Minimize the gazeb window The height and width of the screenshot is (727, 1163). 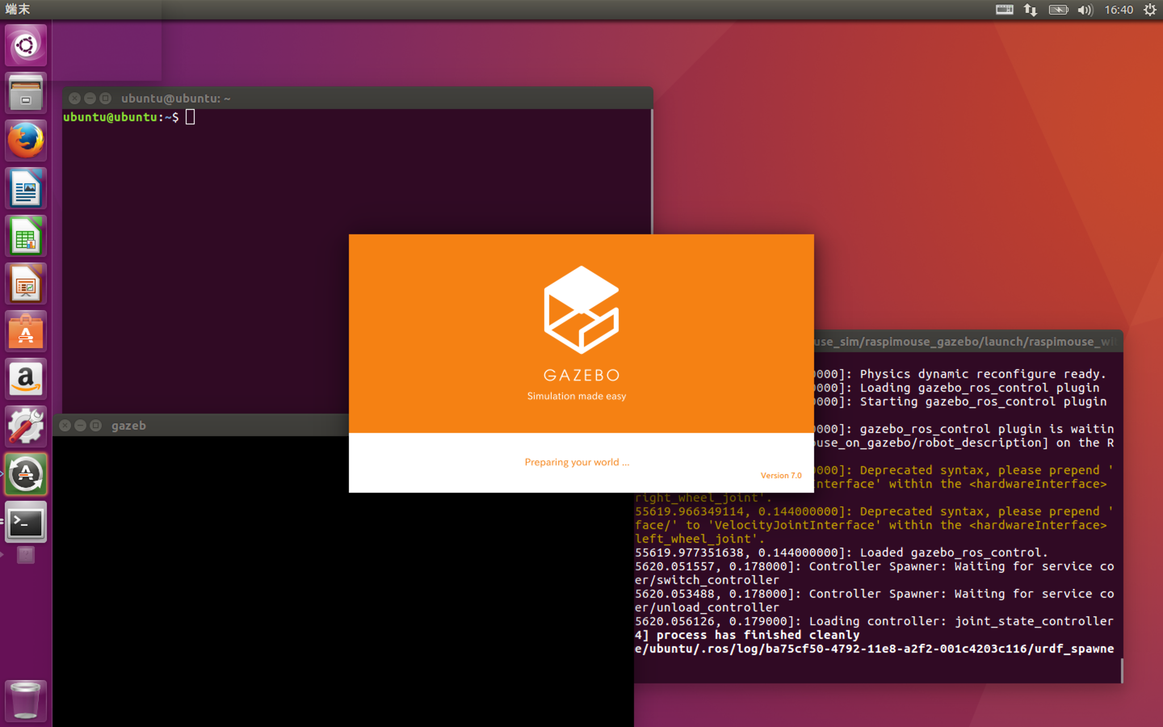[x=80, y=426]
